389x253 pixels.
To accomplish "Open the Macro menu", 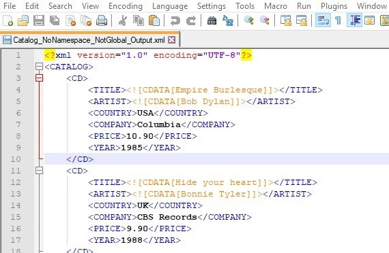I will point(276,6).
